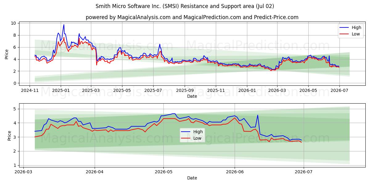The image size is (370, 185).
Task: Click the '2025-05' date tick label
Action: point(122,90)
